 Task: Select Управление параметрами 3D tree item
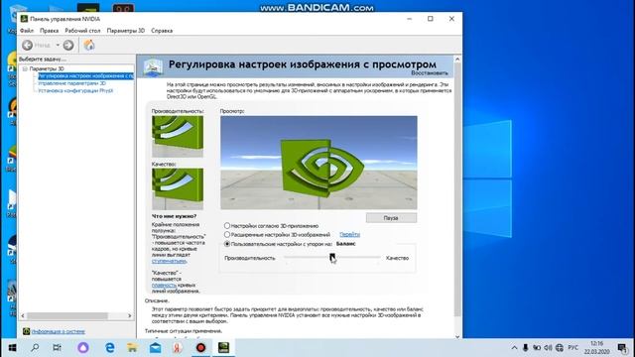tap(72, 83)
